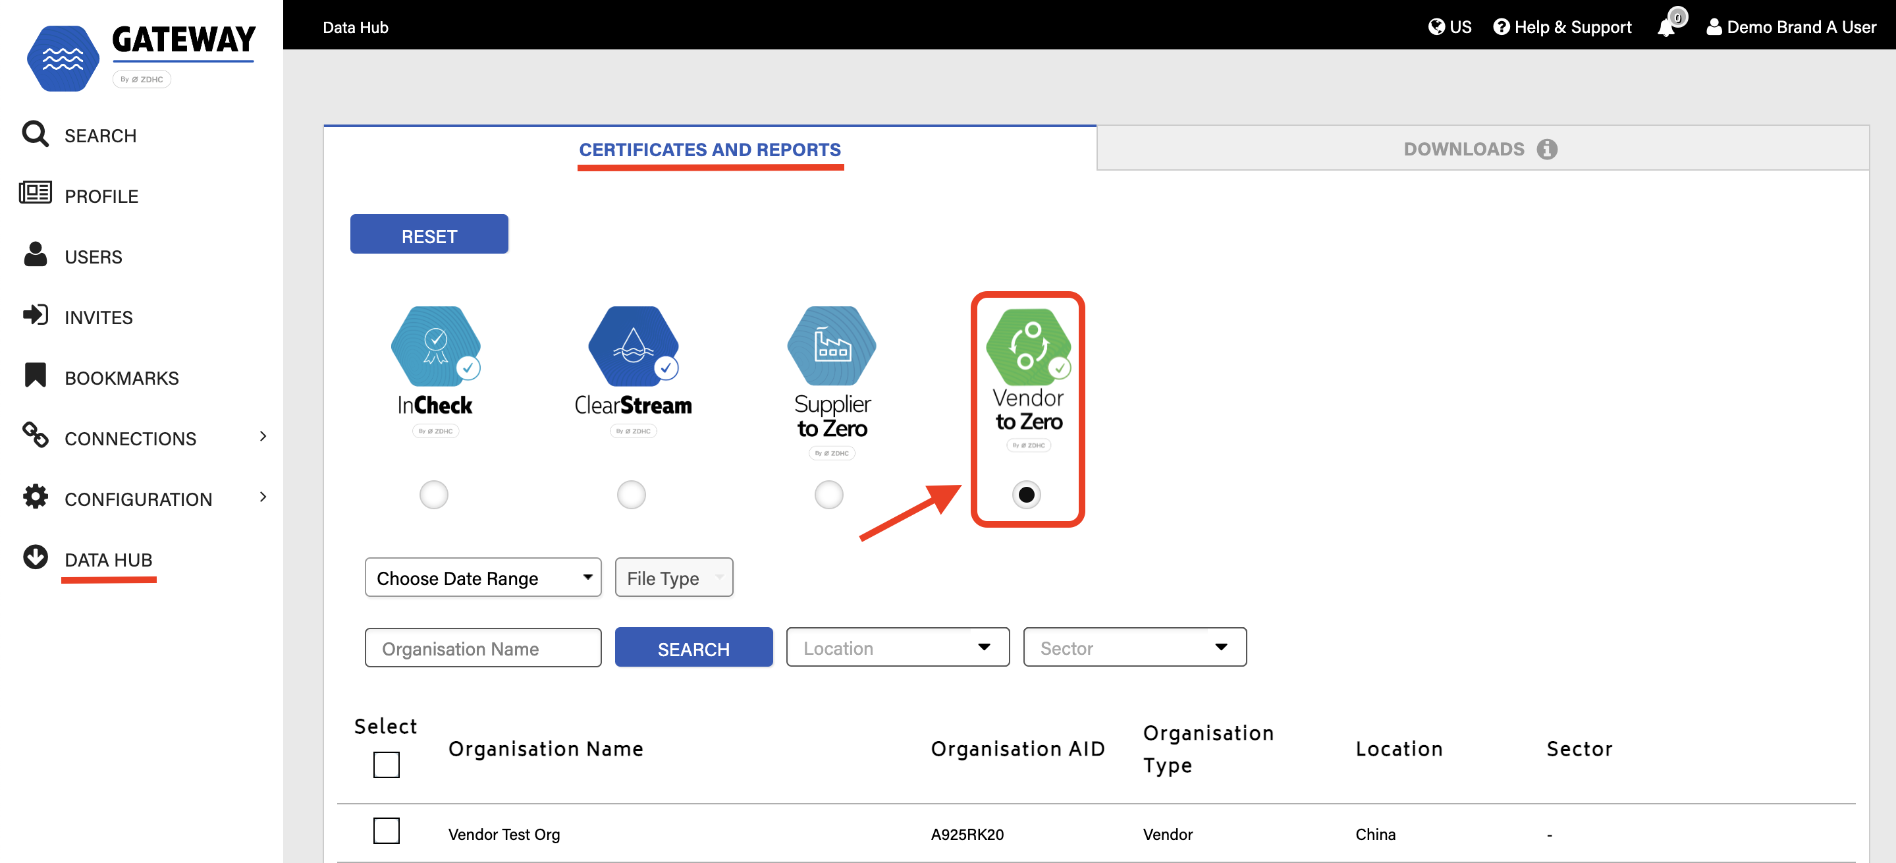
Task: Click Data Hub title in top bar
Action: pos(356,26)
